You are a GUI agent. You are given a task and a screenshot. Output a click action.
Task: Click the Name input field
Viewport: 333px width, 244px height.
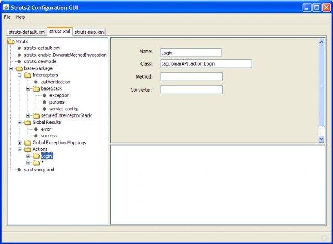191,53
